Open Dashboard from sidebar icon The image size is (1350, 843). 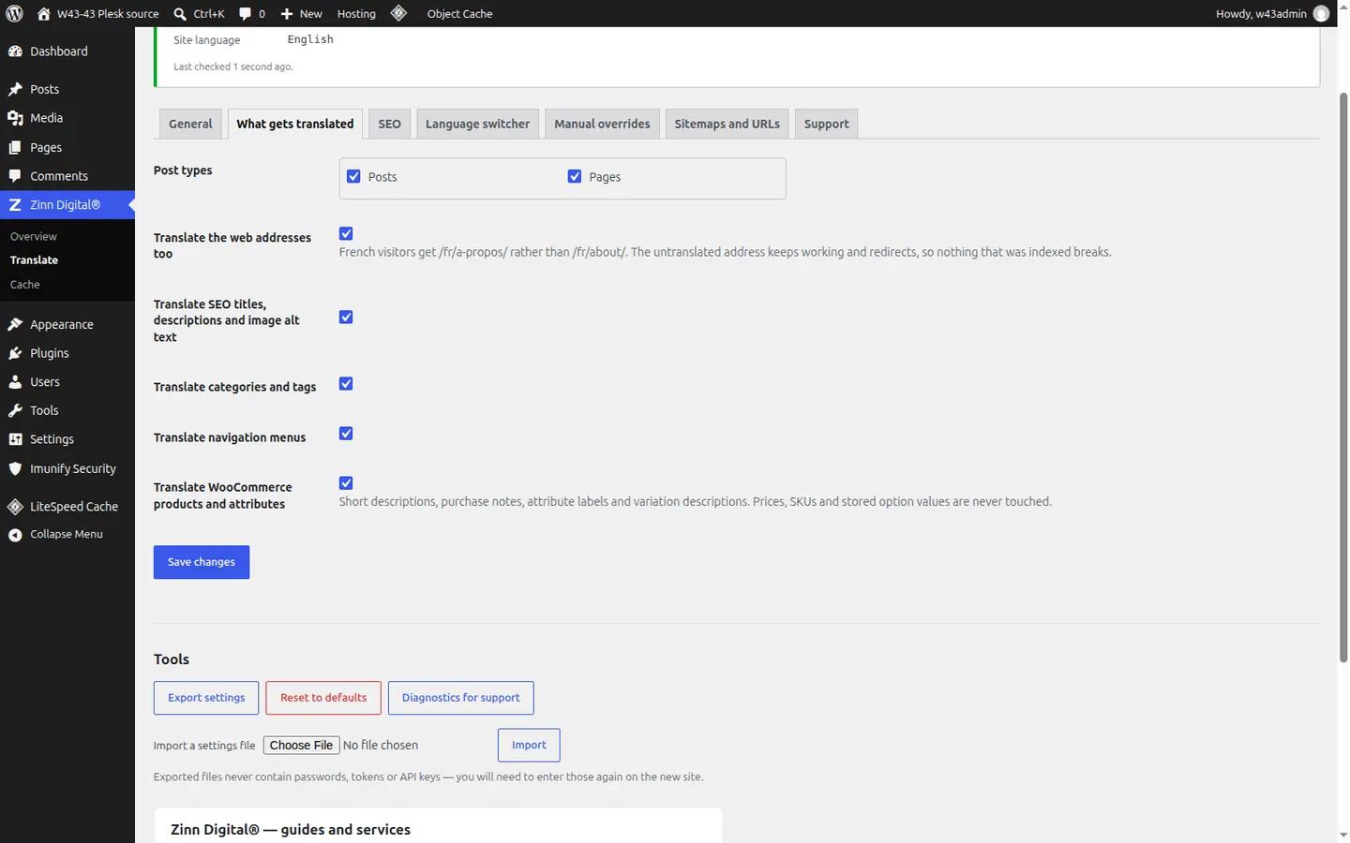click(15, 52)
